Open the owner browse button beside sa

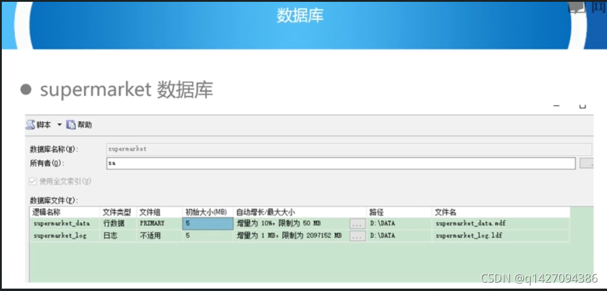587,163
